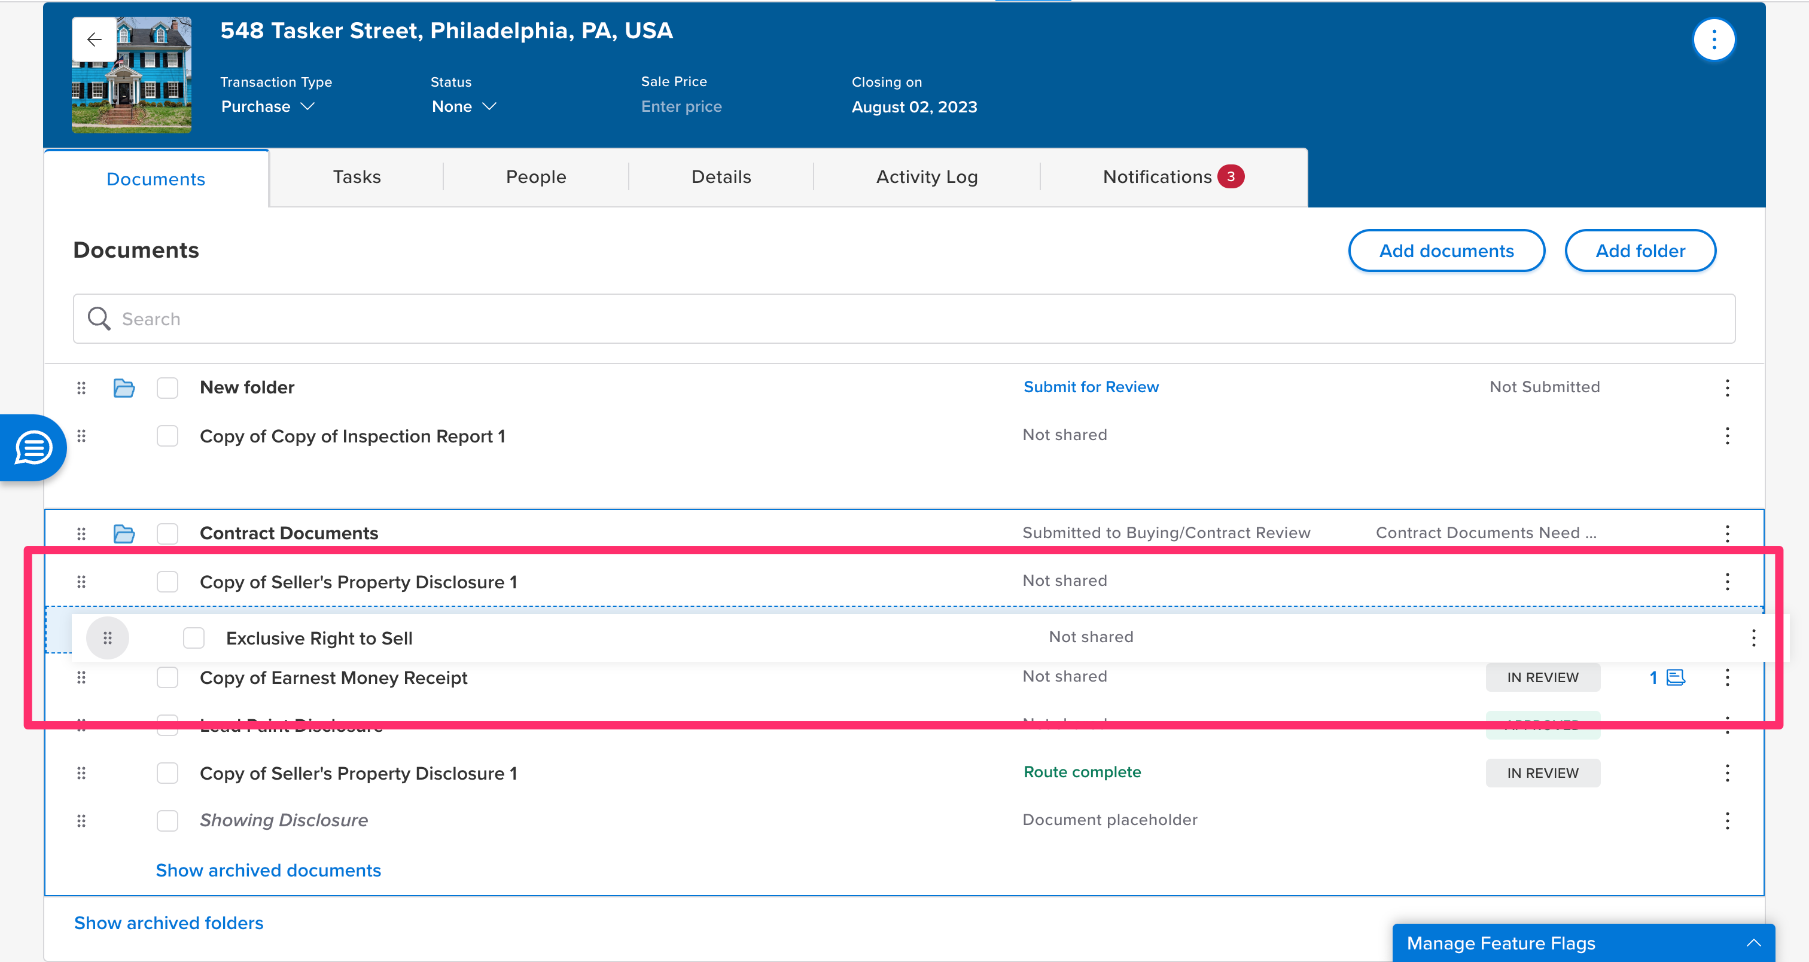This screenshot has height=962, width=1809.
Task: Click the drag handle of New folder row
Action: [81, 387]
